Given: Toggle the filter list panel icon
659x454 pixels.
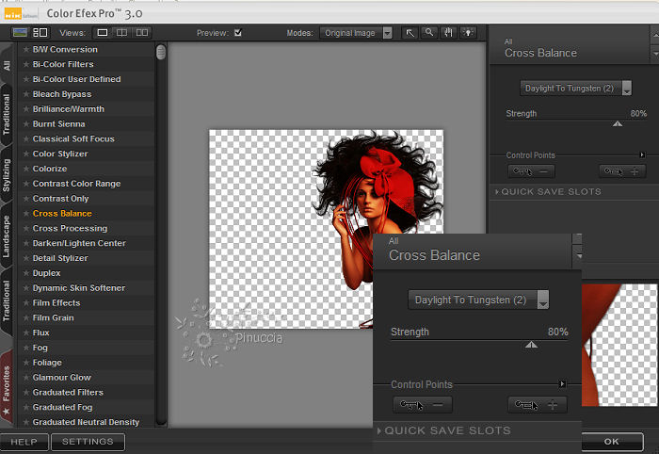Looking at the screenshot, I should click(x=40, y=33).
